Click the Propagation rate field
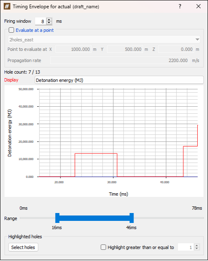208x261 pixels. point(120,60)
